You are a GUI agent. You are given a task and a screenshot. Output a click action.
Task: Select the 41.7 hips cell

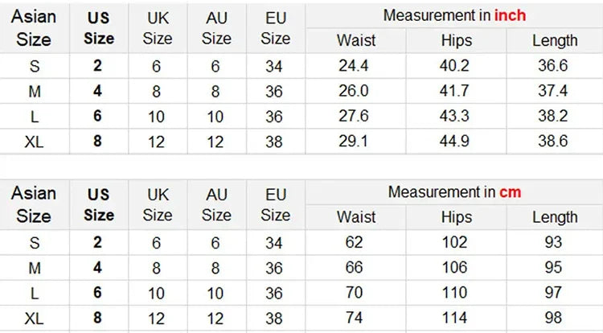point(455,92)
